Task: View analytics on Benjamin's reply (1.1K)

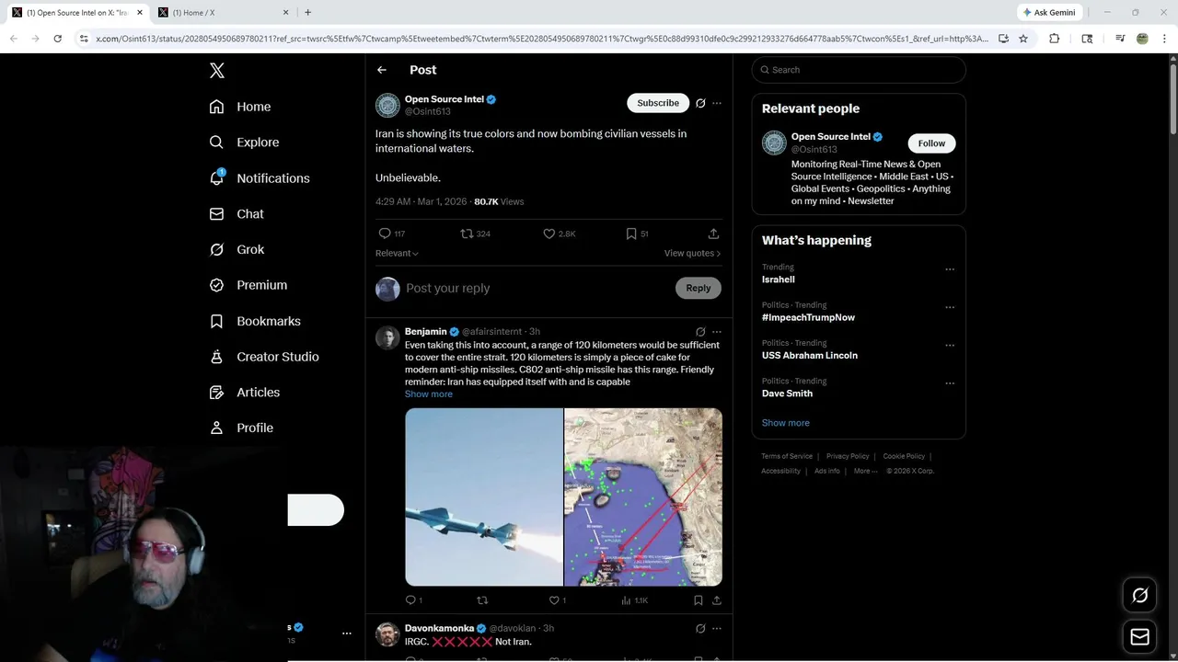Action: click(x=635, y=600)
